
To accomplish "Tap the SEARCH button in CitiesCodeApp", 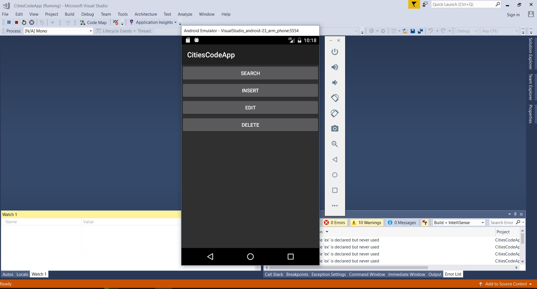I will pyautogui.click(x=250, y=73).
